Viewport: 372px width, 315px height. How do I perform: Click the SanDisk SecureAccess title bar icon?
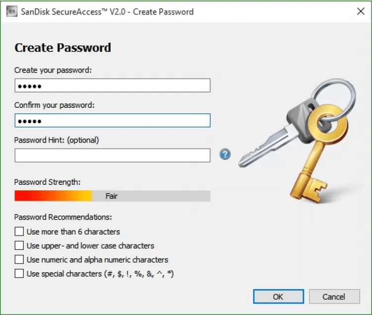(11, 11)
